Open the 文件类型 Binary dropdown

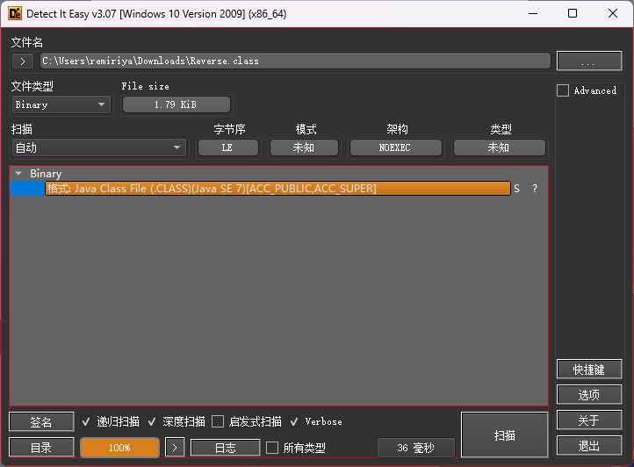pyautogui.click(x=61, y=104)
